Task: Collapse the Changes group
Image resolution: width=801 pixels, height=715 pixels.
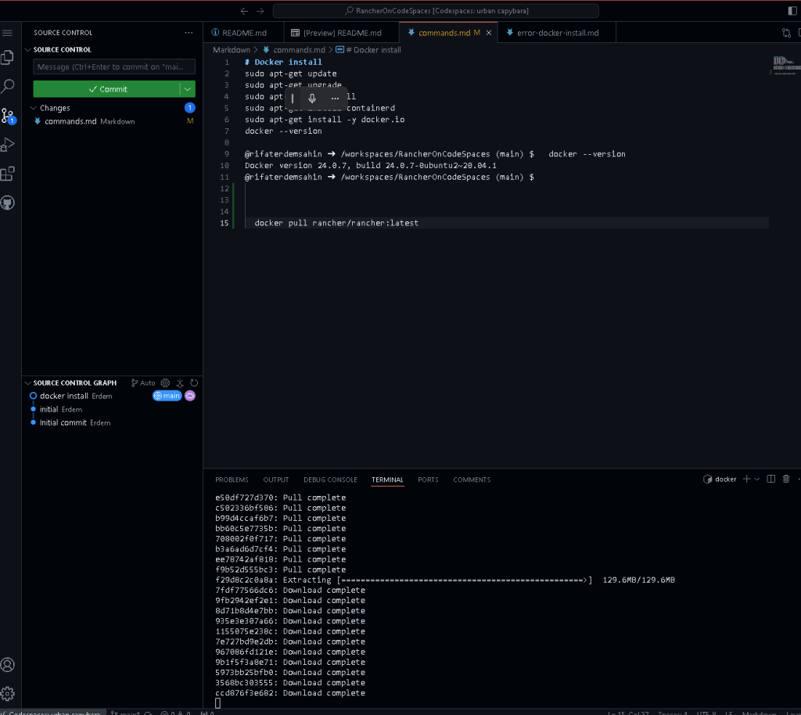Action: point(33,108)
